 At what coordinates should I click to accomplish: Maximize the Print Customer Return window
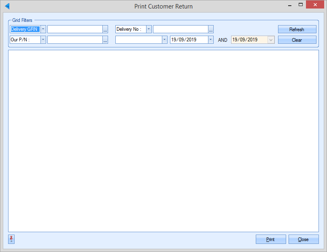[x=301, y=5]
